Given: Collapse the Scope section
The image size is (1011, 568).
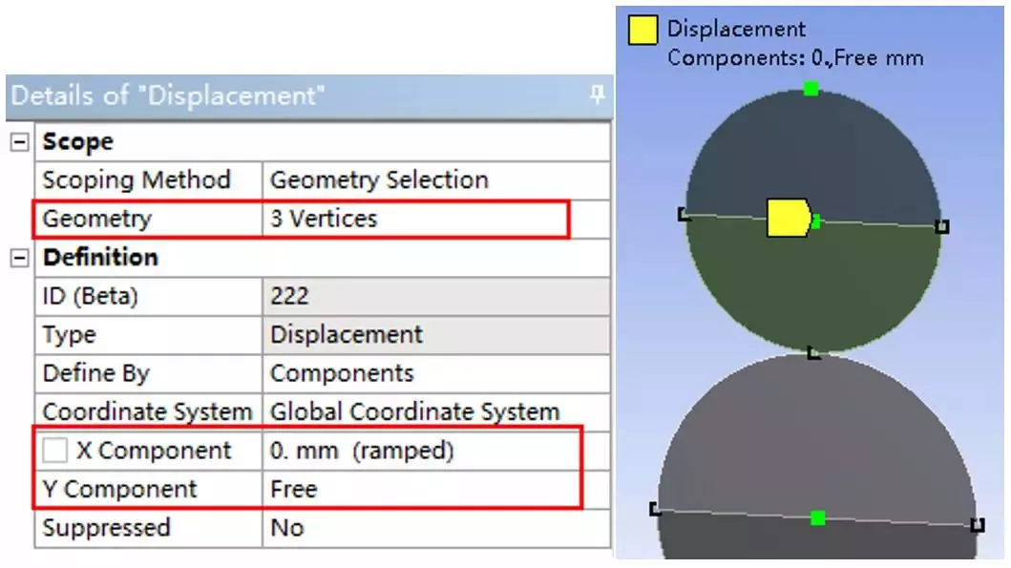Looking at the screenshot, I should (19, 142).
